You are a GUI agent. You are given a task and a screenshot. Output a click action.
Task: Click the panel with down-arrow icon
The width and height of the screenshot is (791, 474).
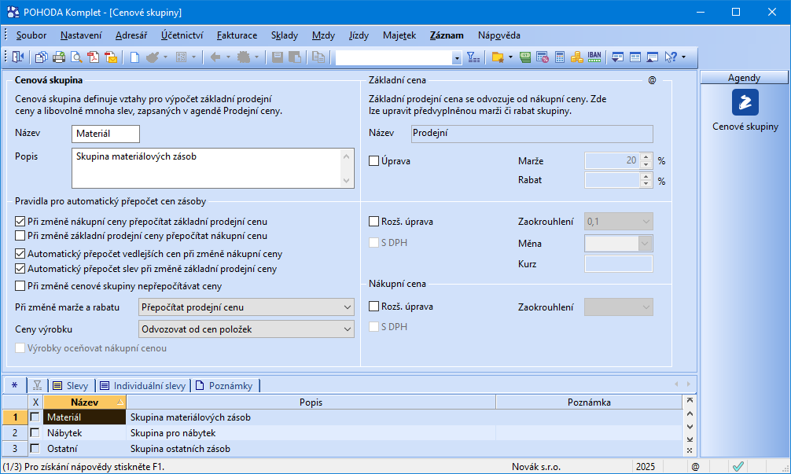[617, 57]
